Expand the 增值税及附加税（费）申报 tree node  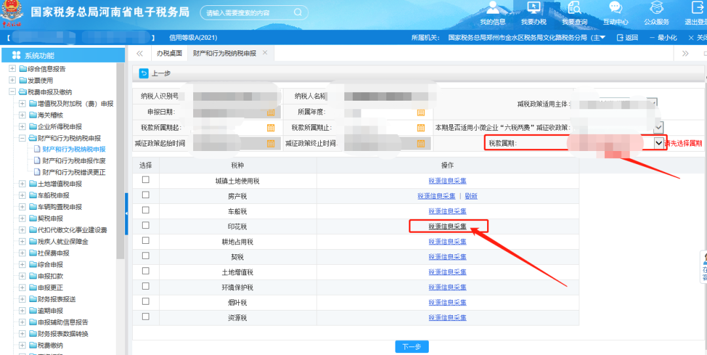(22, 103)
